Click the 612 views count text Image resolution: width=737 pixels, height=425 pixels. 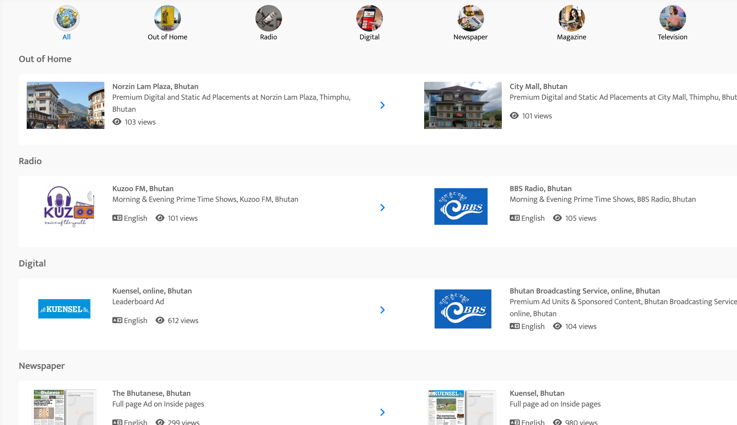[x=183, y=320]
